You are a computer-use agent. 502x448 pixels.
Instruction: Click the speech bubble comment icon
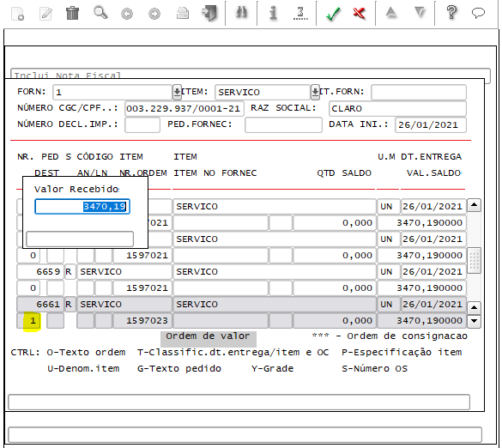[478, 13]
